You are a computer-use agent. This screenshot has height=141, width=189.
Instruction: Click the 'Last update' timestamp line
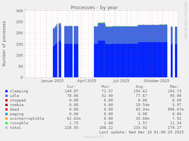coord(141,132)
